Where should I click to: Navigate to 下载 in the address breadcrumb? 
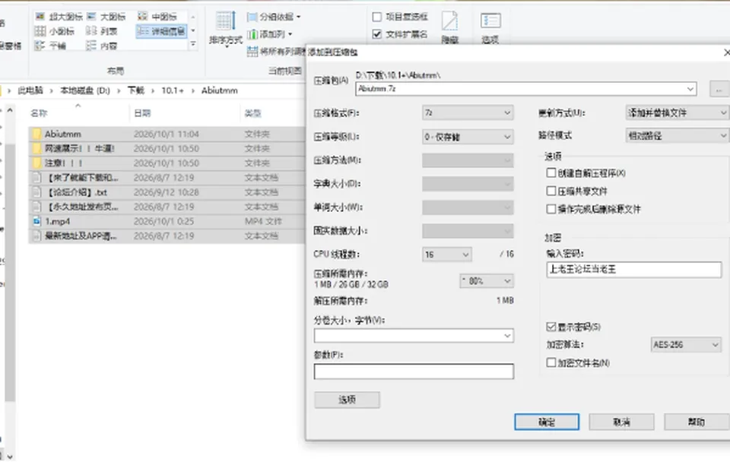(x=136, y=90)
